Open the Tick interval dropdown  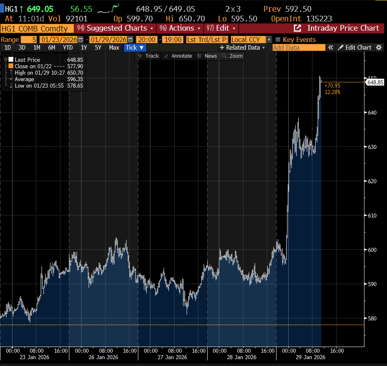135,48
